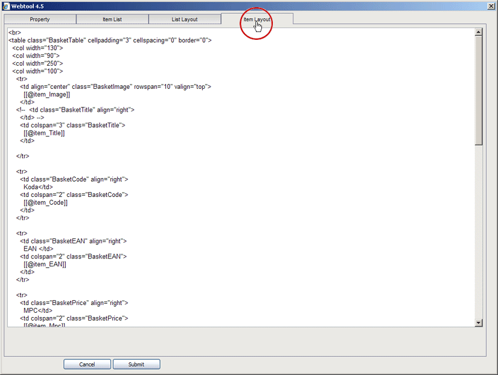The height and width of the screenshot is (375, 498).
Task: Place cursor on the Koda</td> line
Action: pyautogui.click(x=38, y=187)
